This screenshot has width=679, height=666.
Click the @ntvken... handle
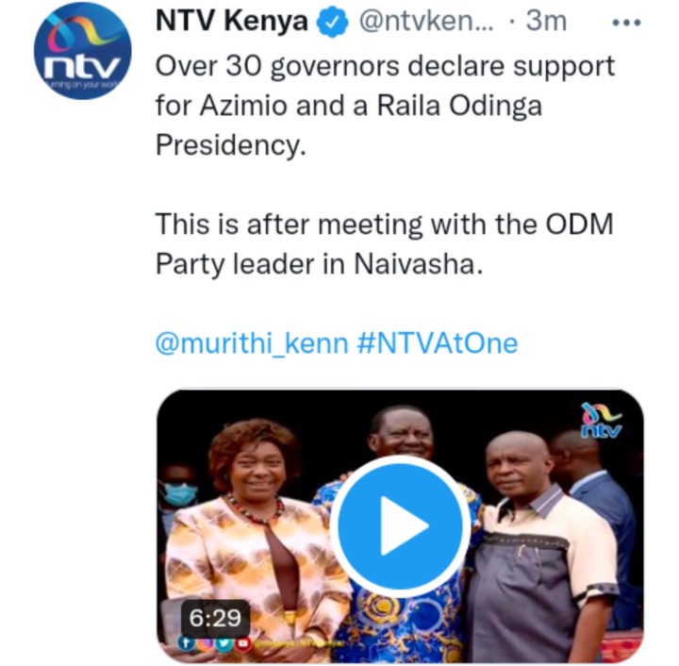(x=426, y=22)
